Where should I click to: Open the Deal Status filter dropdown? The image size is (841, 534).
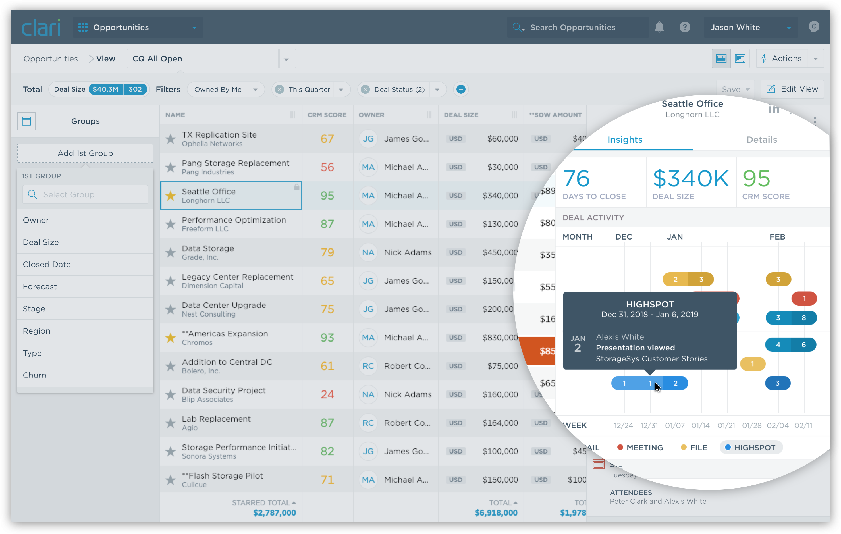tap(437, 90)
